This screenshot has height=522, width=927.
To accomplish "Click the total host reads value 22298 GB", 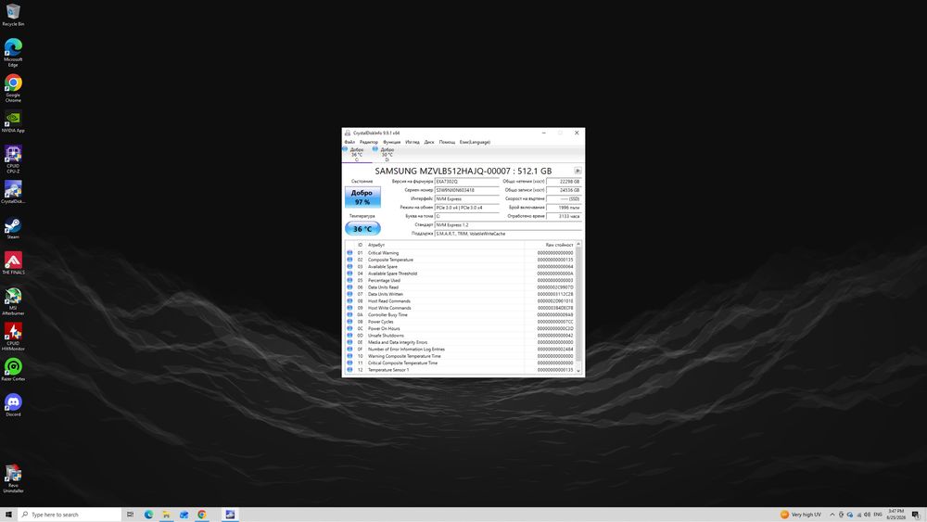I will (x=564, y=182).
